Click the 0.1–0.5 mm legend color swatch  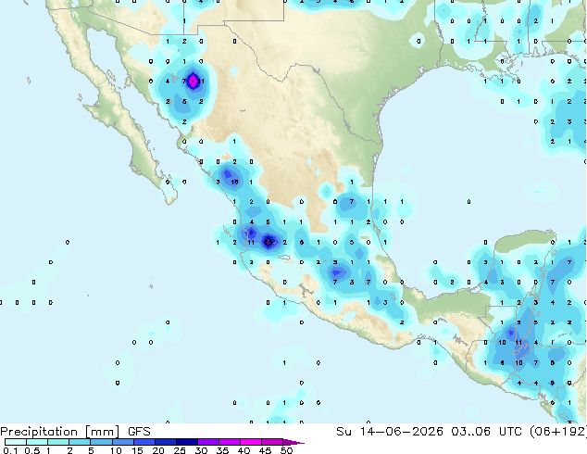(16, 442)
